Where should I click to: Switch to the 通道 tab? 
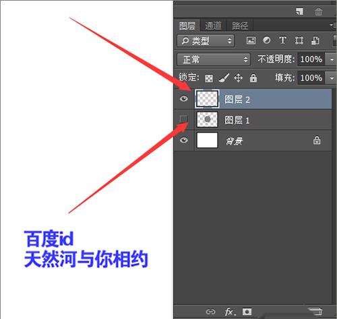213,26
